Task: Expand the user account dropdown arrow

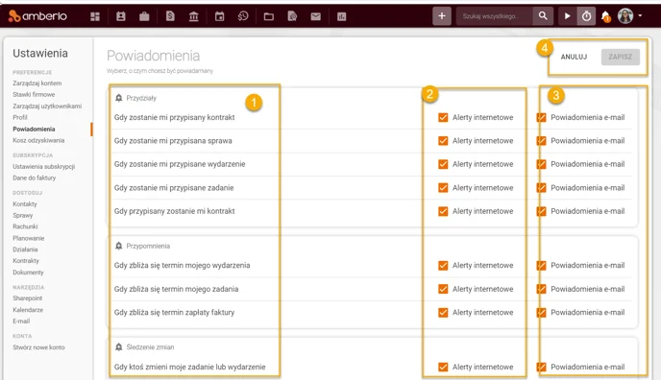Action: coord(640,15)
